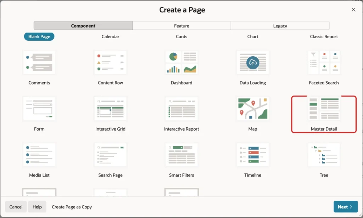Click Create Page as Copy
This screenshot has height=218, width=363.
pyautogui.click(x=72, y=207)
